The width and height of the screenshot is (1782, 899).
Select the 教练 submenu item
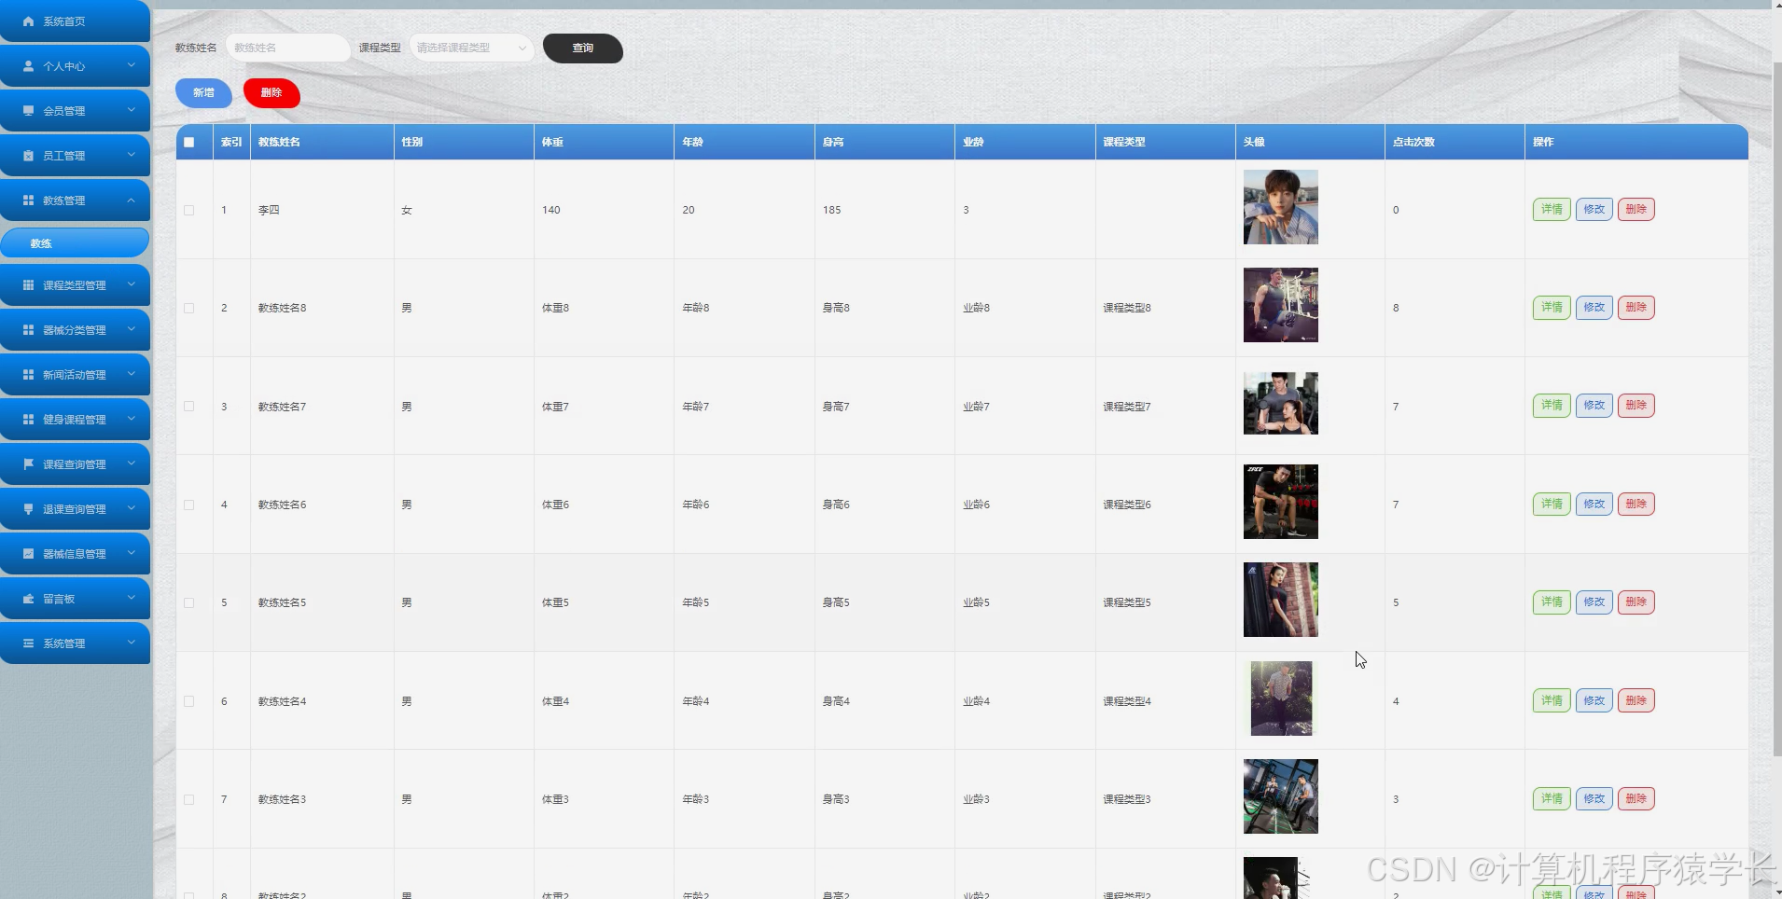coord(75,242)
